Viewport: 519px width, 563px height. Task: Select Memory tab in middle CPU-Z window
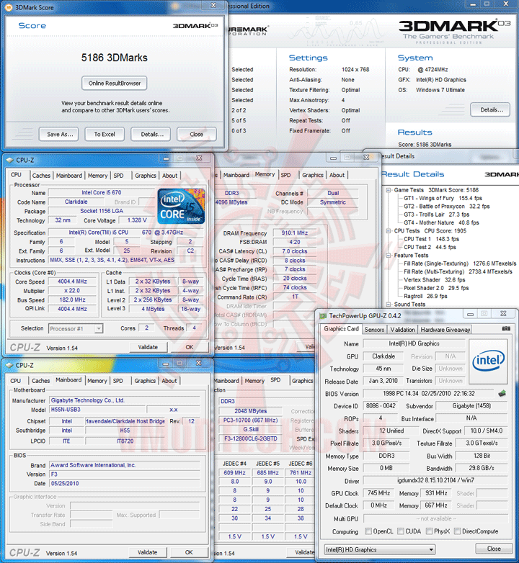coord(265,174)
